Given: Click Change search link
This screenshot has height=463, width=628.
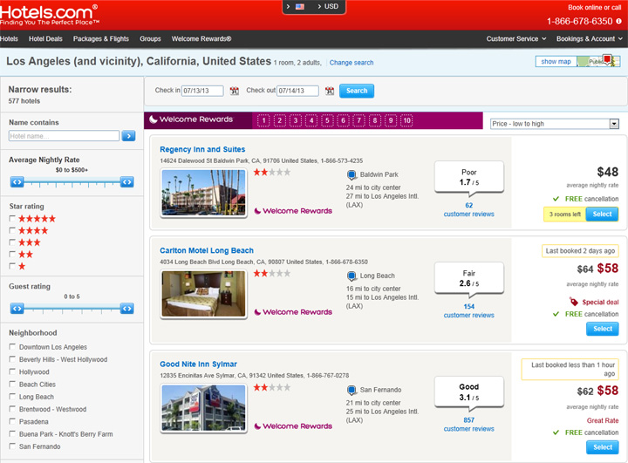Looking at the screenshot, I should (352, 63).
